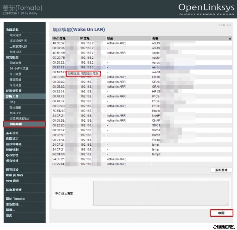
Task: Select row with MAC 00:08:CA
Action: pyautogui.click(x=142, y=48)
